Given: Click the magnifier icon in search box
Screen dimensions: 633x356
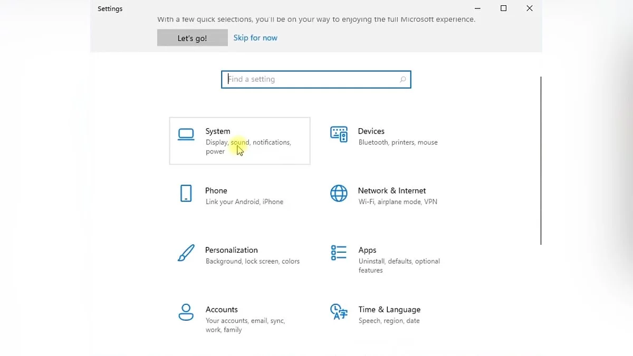Looking at the screenshot, I should pyautogui.click(x=402, y=80).
